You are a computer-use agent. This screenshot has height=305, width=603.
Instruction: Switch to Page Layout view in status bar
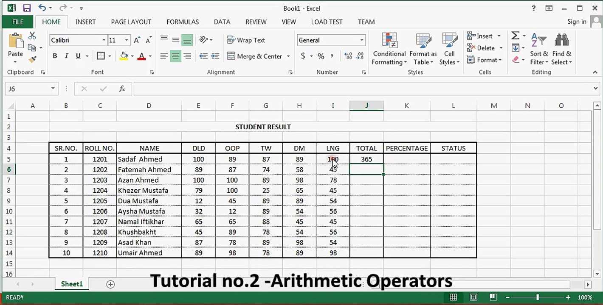(473, 297)
